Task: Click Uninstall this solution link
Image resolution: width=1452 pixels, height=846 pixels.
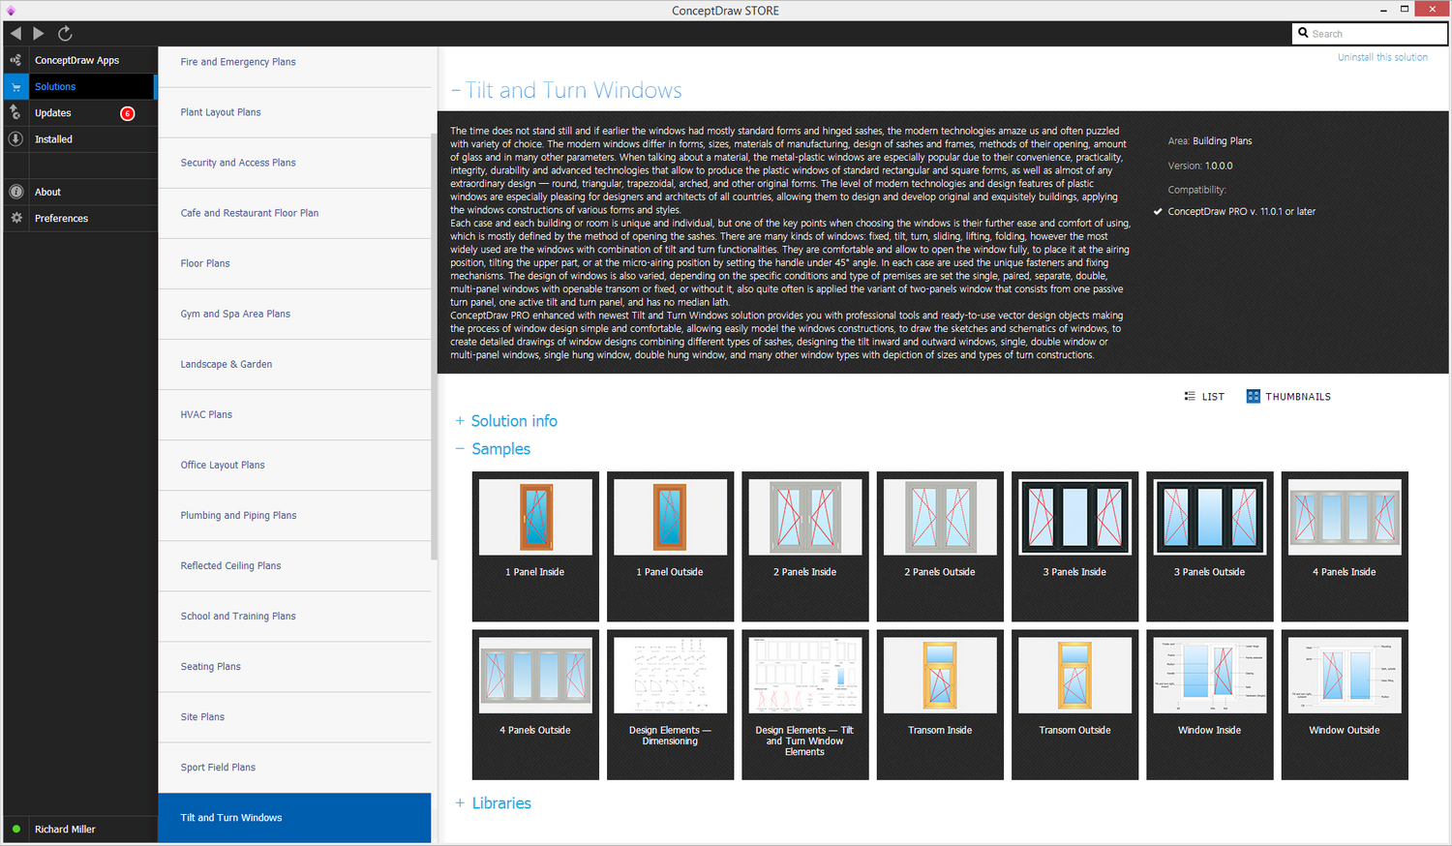Action: pos(1382,57)
